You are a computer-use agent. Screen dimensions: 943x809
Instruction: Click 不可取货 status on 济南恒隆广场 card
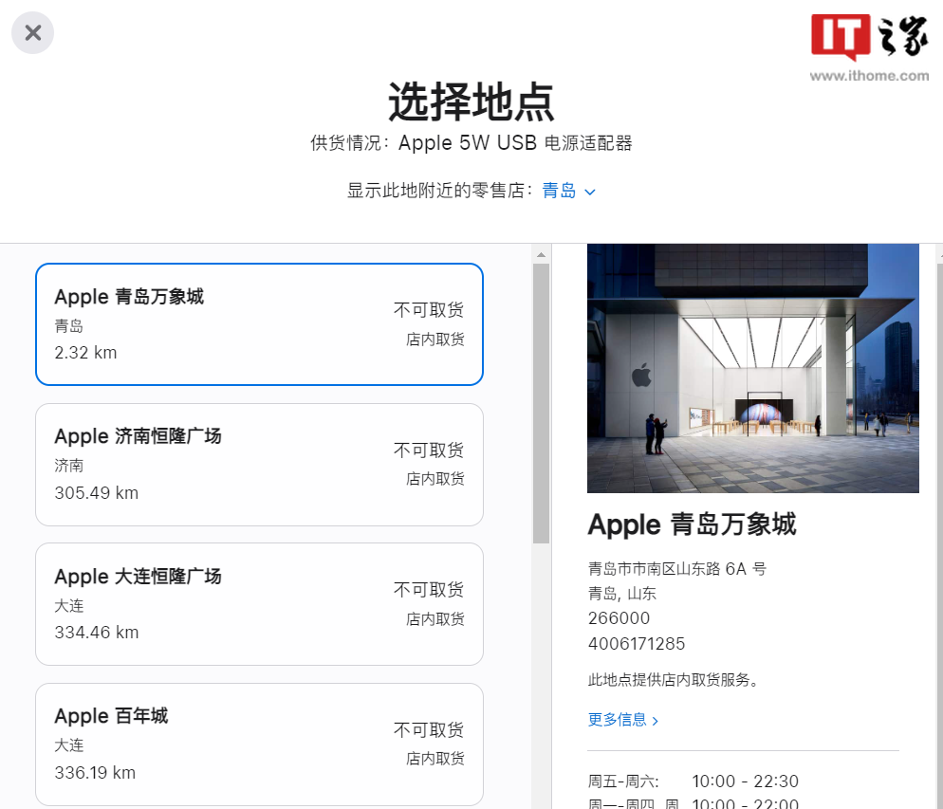click(429, 450)
